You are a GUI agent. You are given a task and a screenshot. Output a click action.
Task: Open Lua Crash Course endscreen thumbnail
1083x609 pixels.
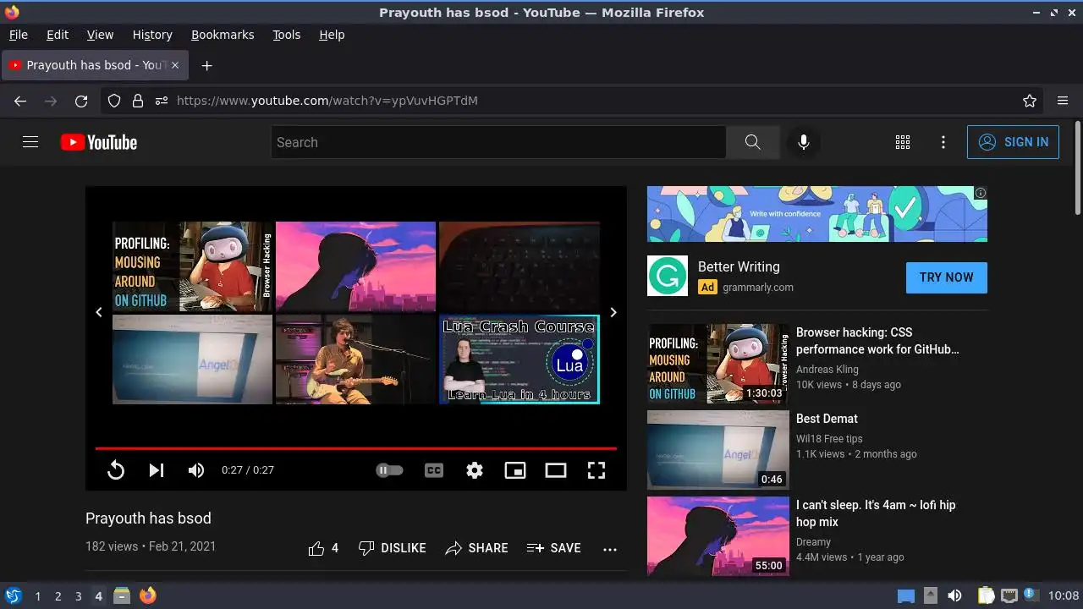coord(520,359)
